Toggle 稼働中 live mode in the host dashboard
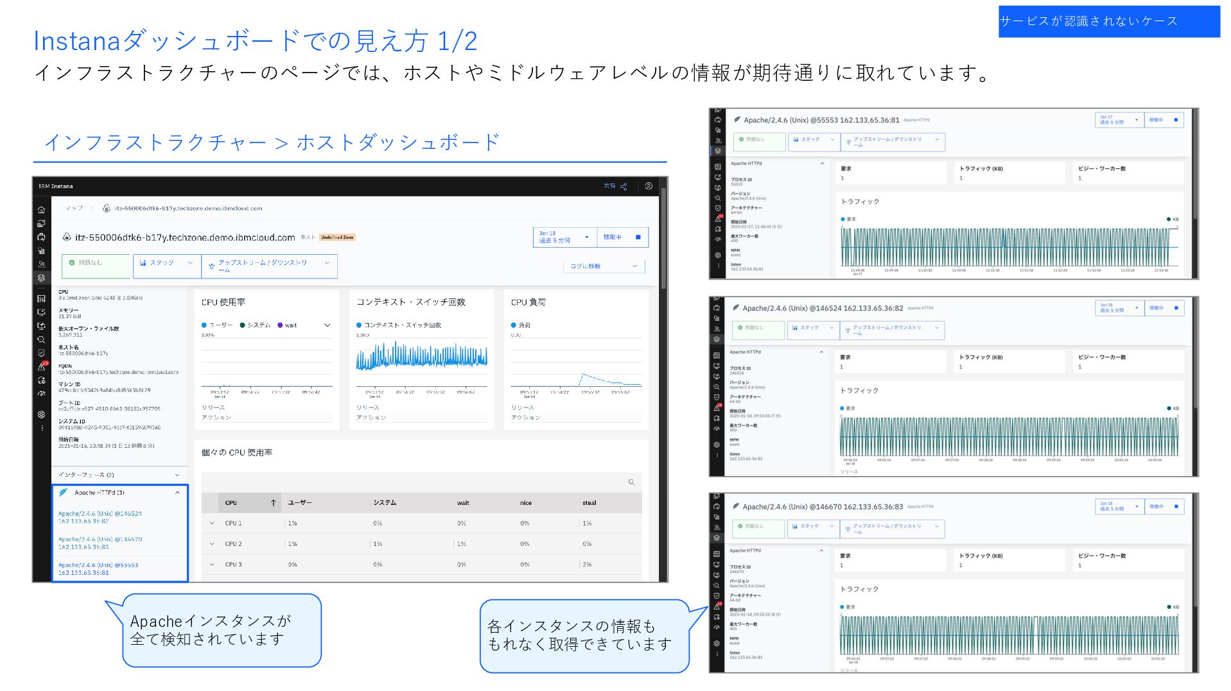The width and height of the screenshot is (1231, 691). click(622, 237)
